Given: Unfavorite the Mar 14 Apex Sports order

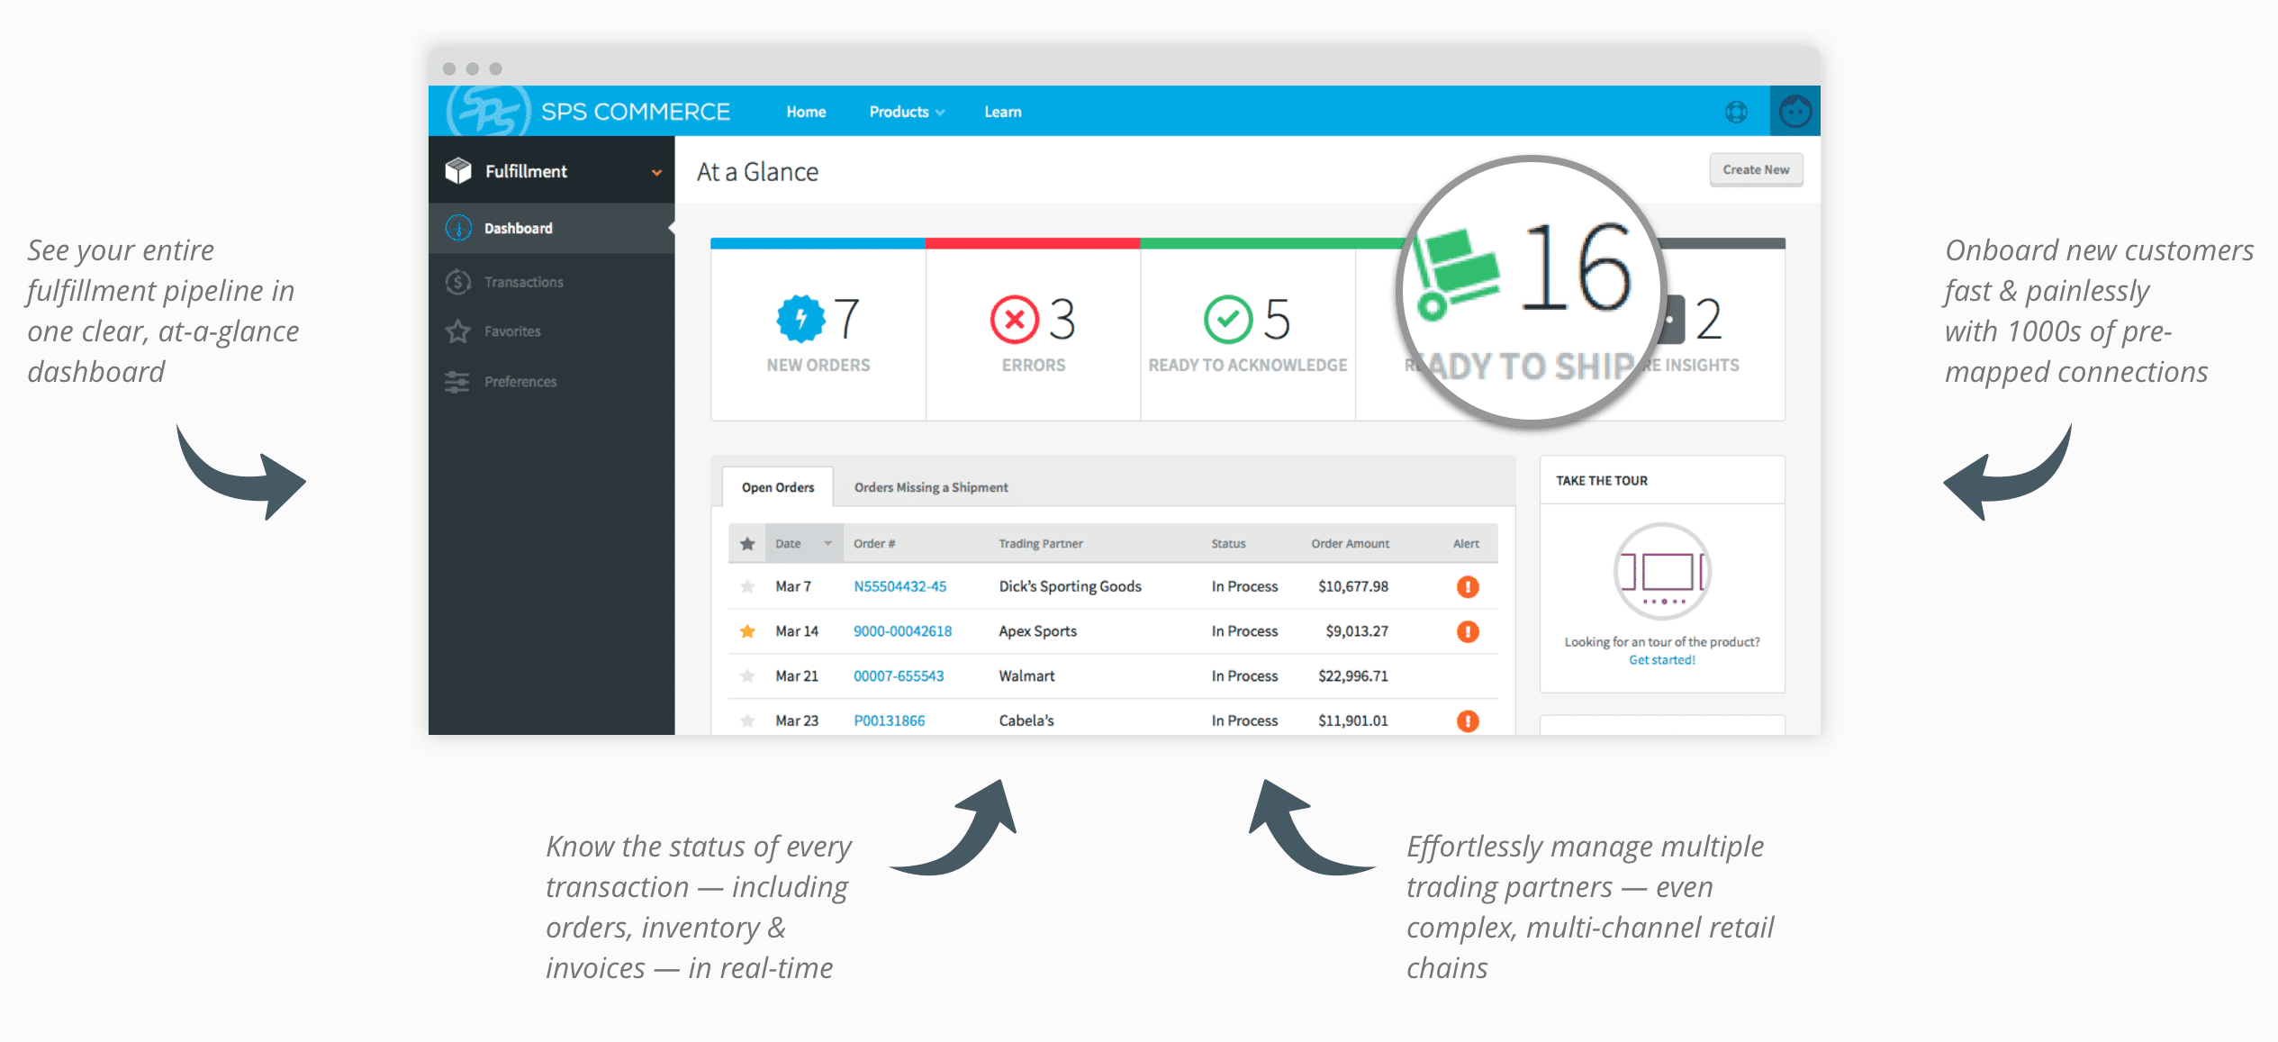Looking at the screenshot, I should (747, 631).
